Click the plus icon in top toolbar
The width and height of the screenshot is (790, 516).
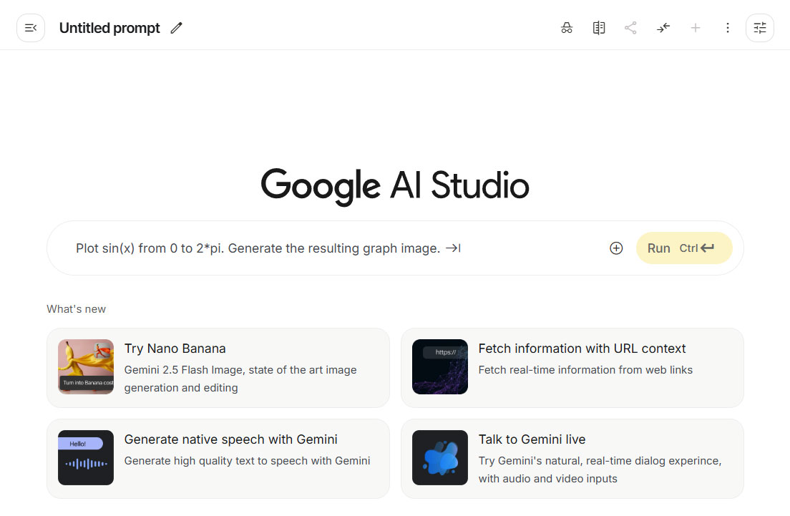coord(696,28)
